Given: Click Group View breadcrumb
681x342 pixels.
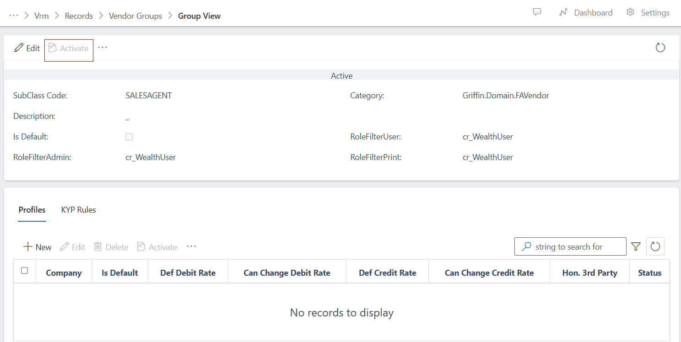Looking at the screenshot, I should click(199, 16).
